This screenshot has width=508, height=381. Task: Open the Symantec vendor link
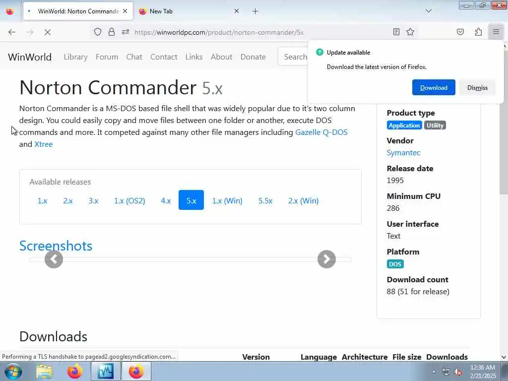click(x=403, y=153)
